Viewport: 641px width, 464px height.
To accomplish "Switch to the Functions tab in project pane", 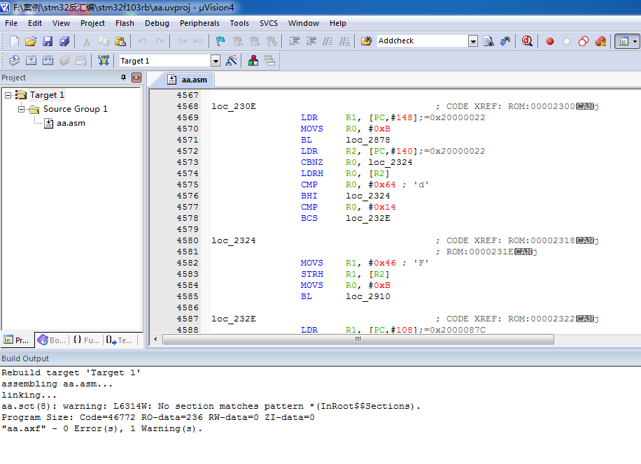I will (86, 340).
